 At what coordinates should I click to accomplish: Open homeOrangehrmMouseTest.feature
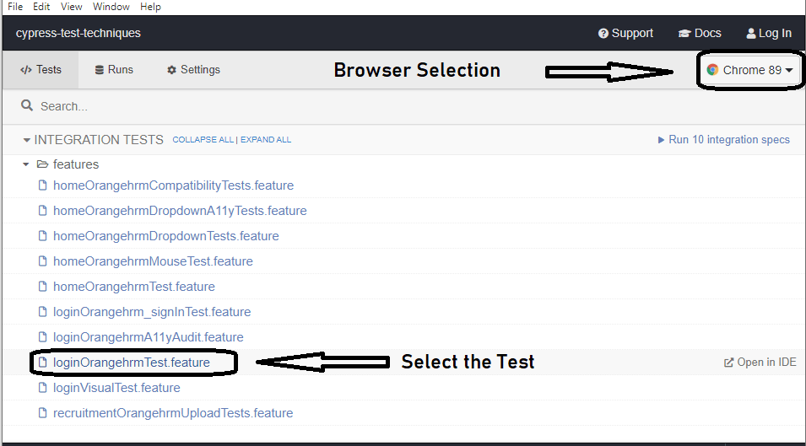(x=153, y=261)
